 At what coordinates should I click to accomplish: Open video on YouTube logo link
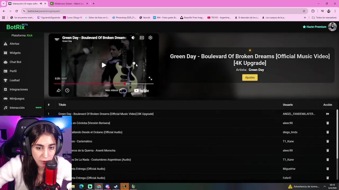pyautogui.click(x=141, y=91)
